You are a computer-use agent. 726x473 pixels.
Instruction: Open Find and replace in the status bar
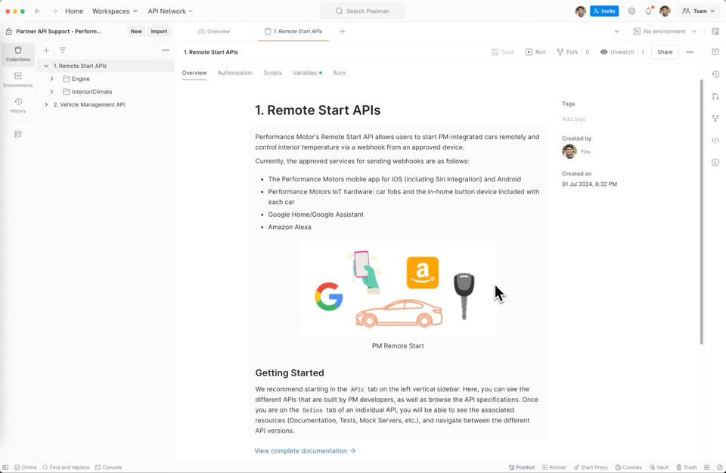66,468
